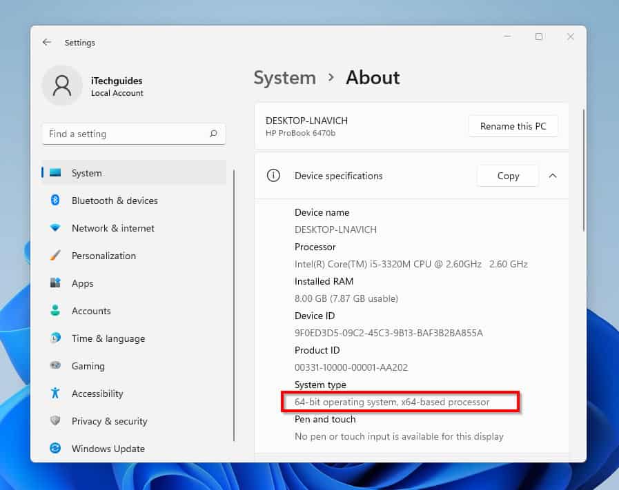This screenshot has width=619, height=490.
Task: Select the Apps icon in sidebar
Action: click(57, 283)
